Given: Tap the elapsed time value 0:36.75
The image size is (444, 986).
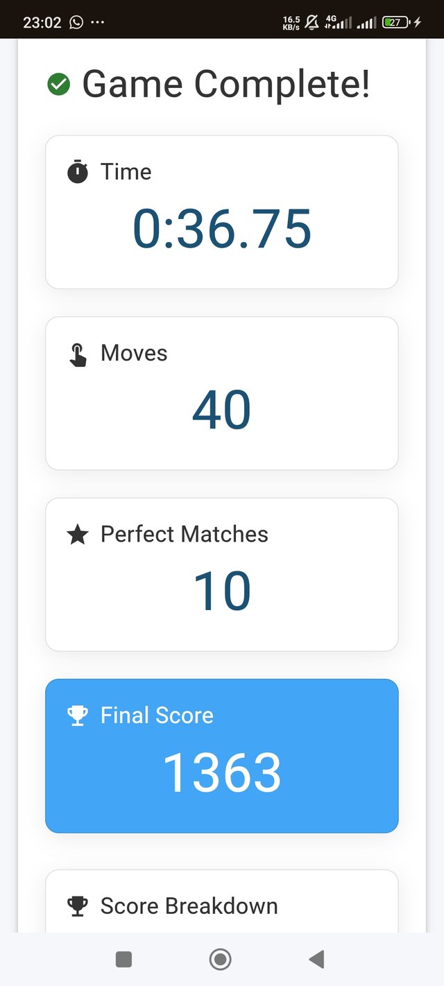Looking at the screenshot, I should 222,230.
